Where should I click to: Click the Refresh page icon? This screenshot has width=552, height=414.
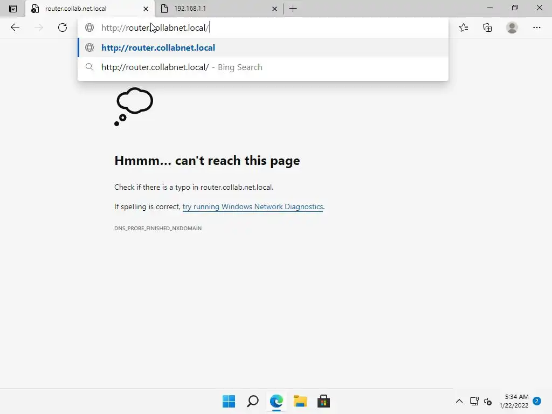coord(63,27)
